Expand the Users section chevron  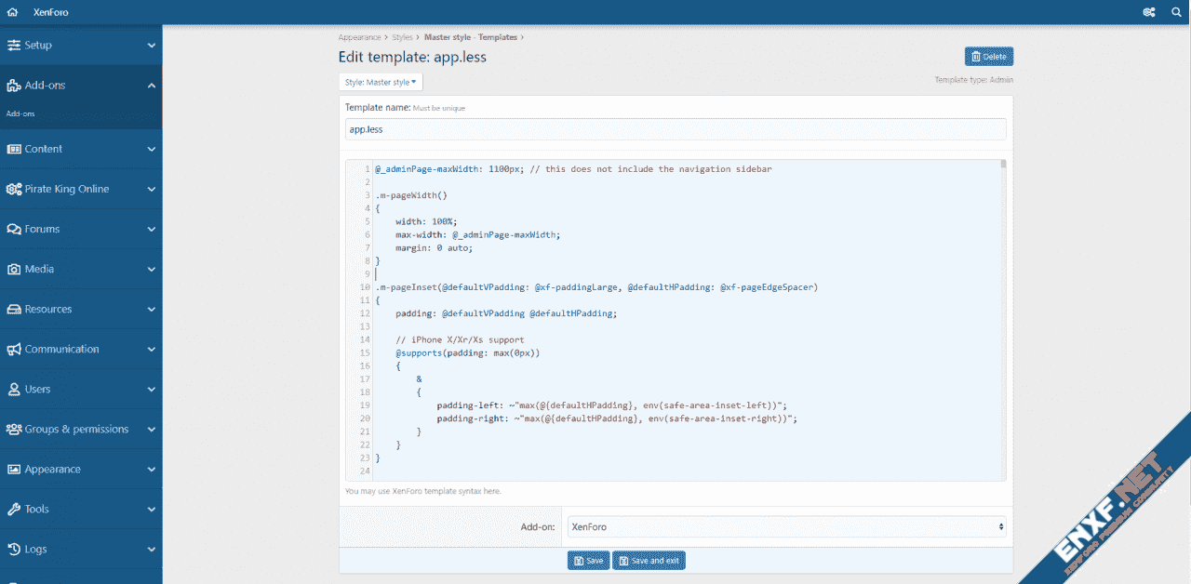pos(152,389)
